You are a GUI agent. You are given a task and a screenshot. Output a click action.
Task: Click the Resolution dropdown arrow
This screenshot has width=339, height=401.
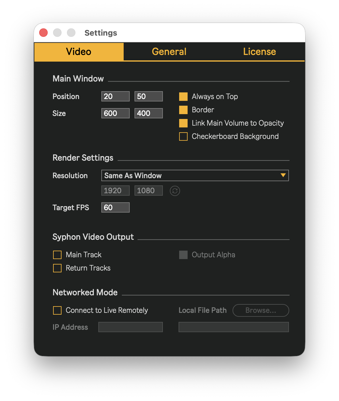coord(283,175)
